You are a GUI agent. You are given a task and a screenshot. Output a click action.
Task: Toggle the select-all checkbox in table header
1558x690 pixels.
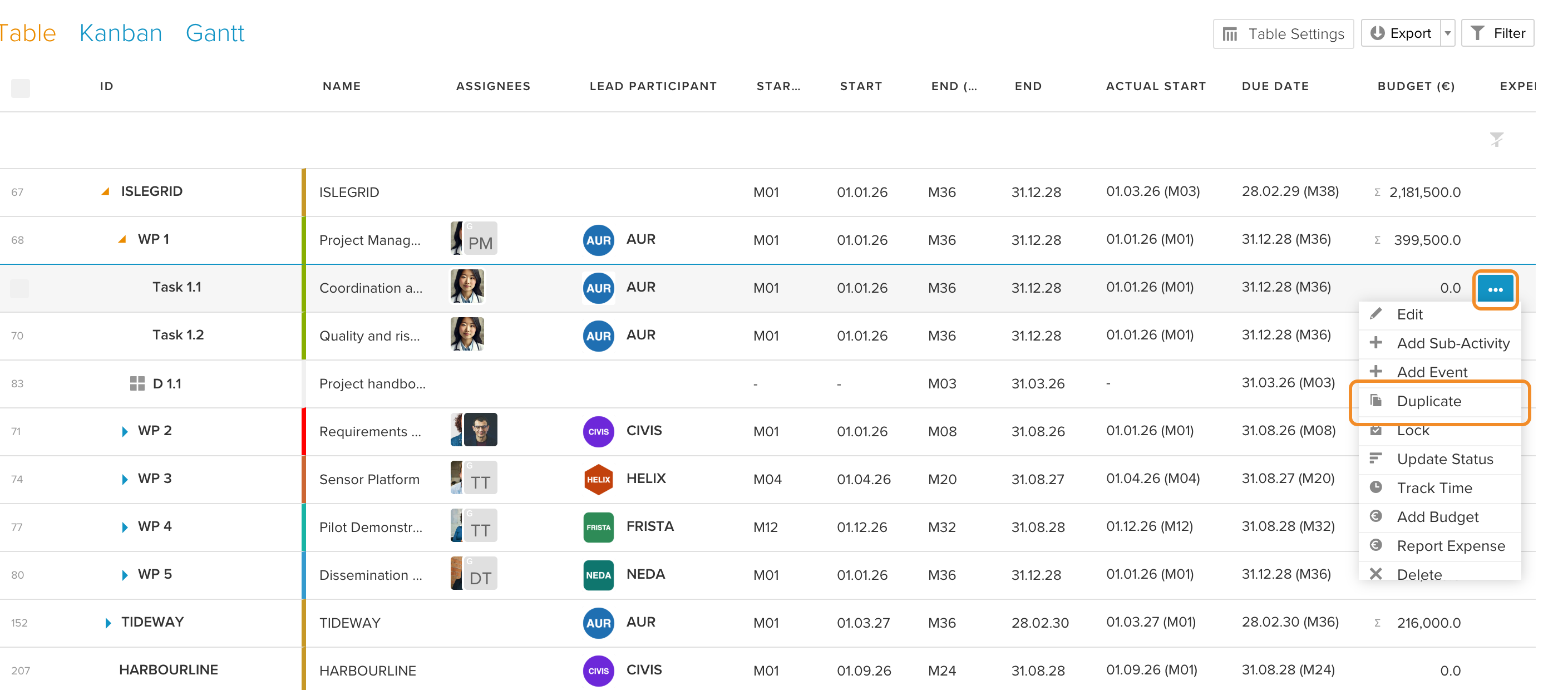[21, 88]
